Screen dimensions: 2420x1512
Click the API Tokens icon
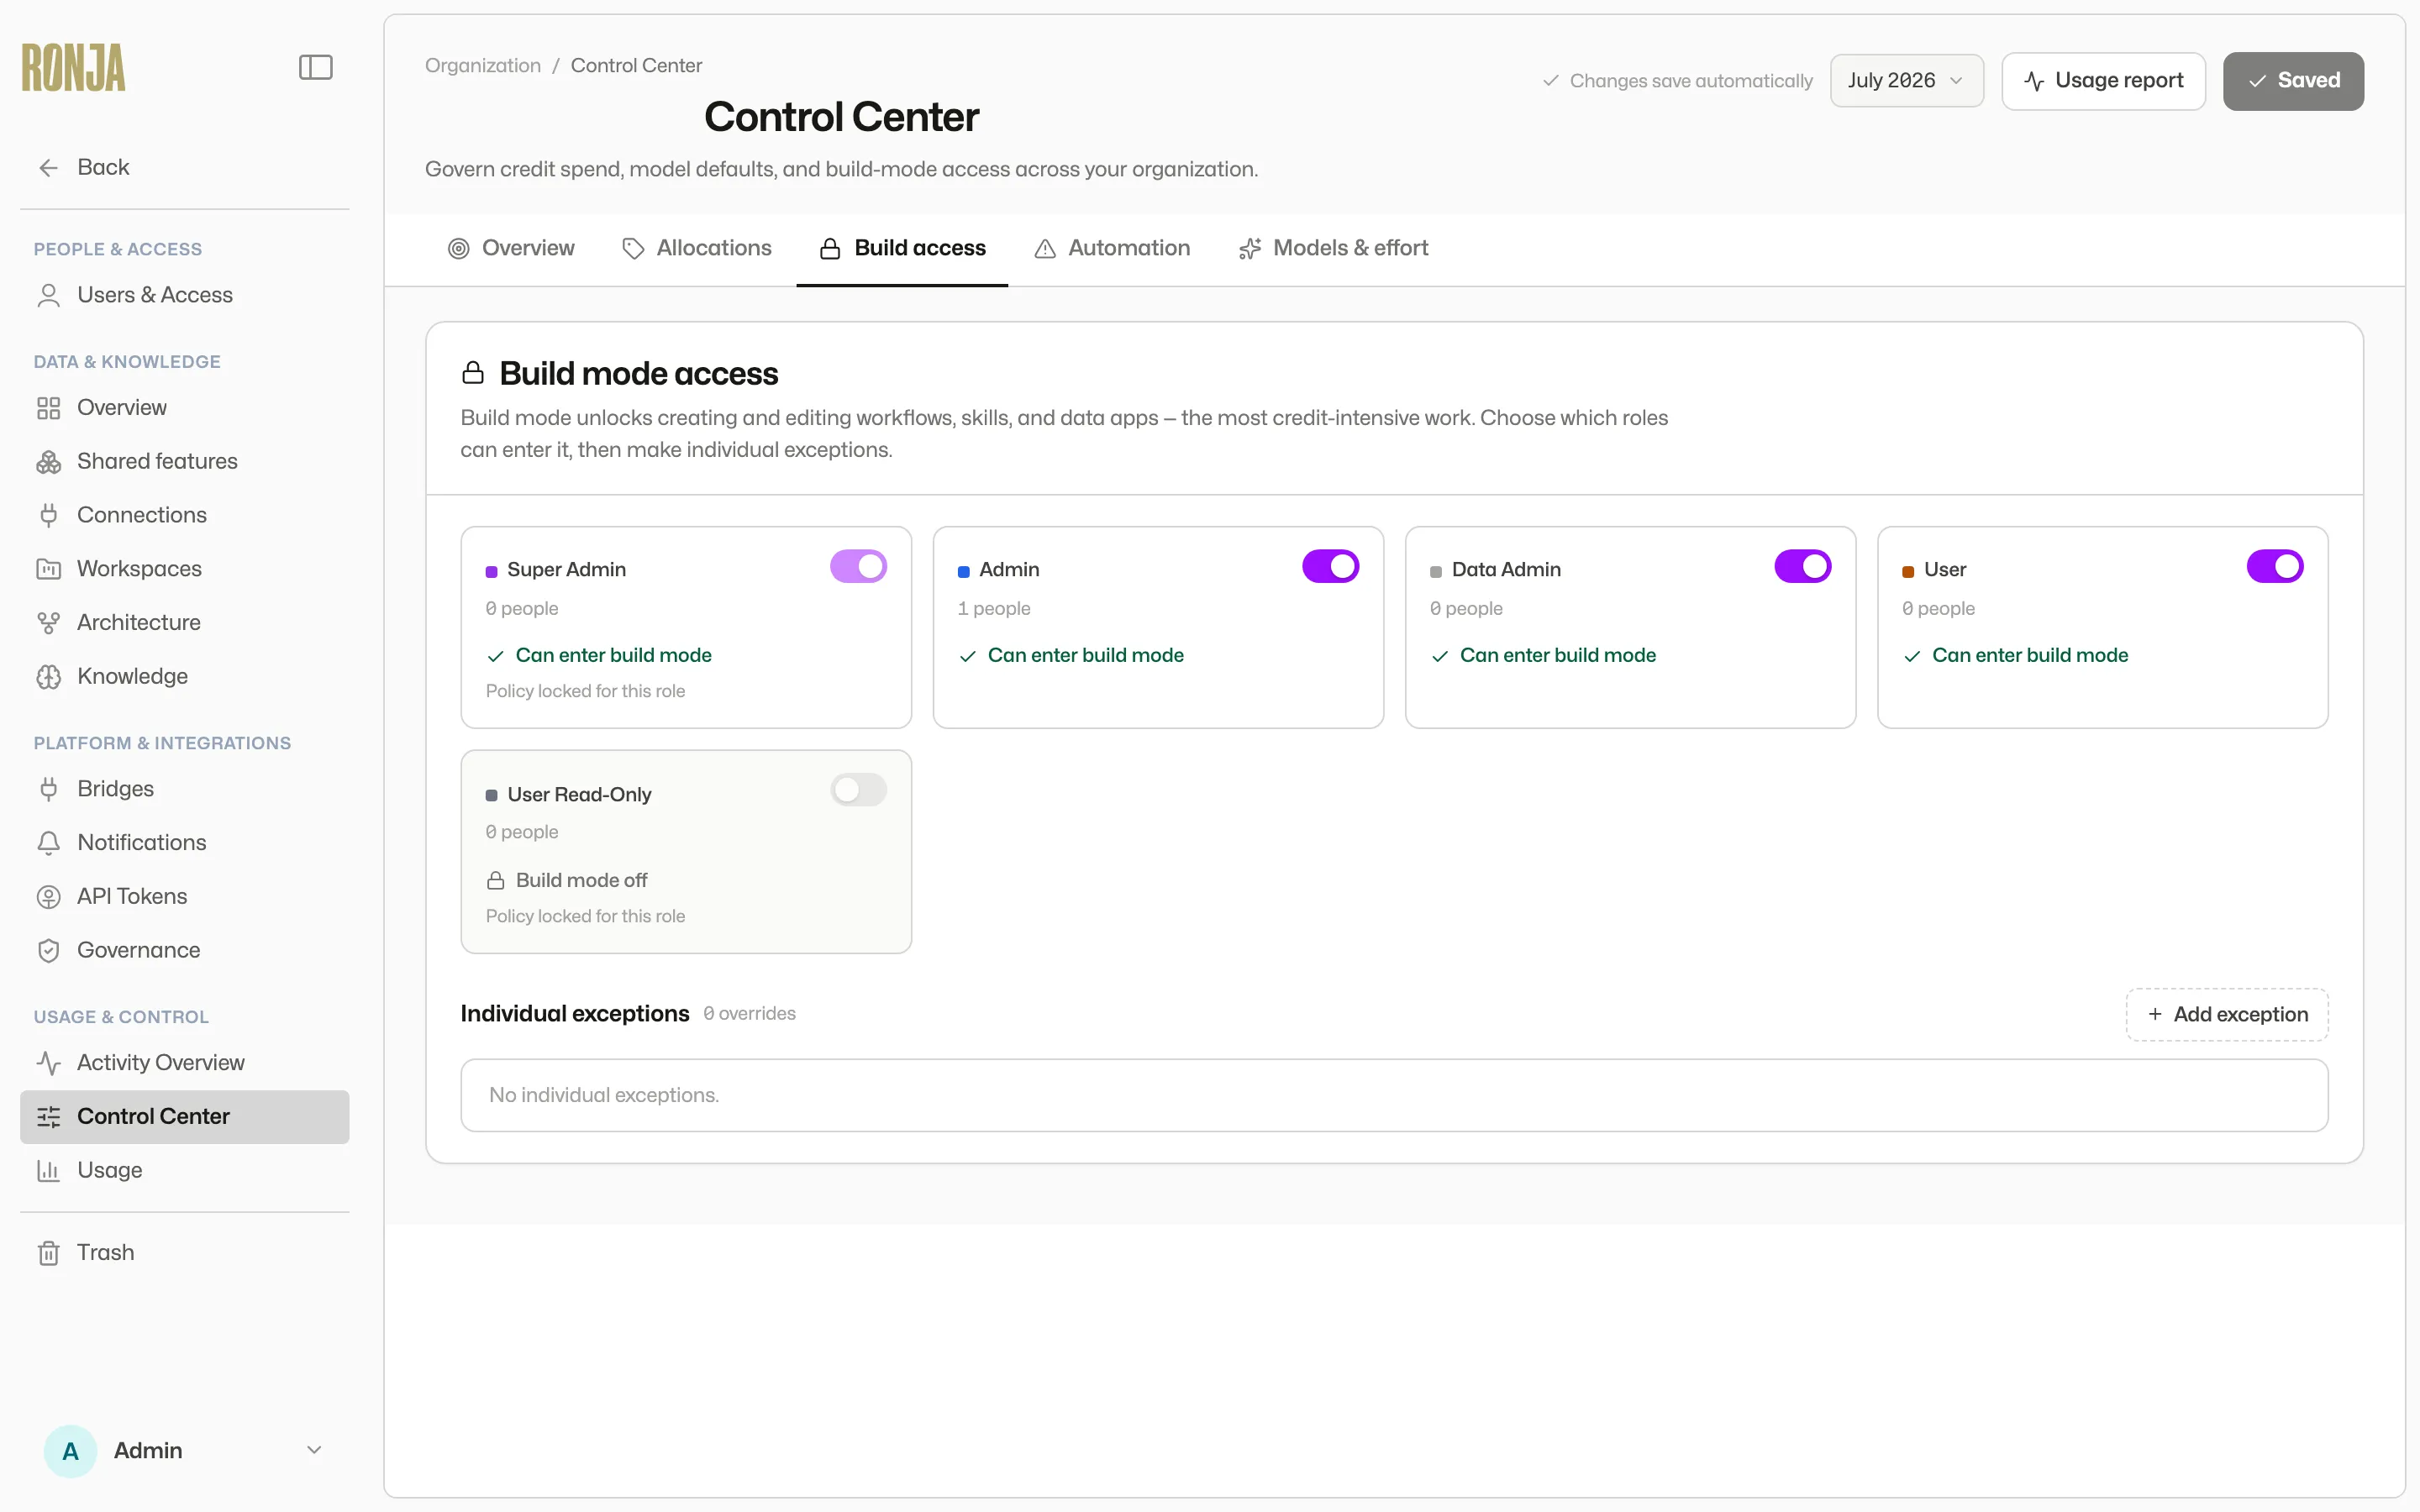[48, 897]
